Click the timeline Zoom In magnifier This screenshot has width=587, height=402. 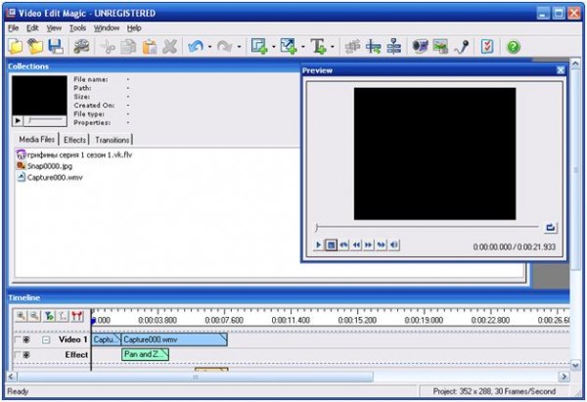[x=21, y=316]
